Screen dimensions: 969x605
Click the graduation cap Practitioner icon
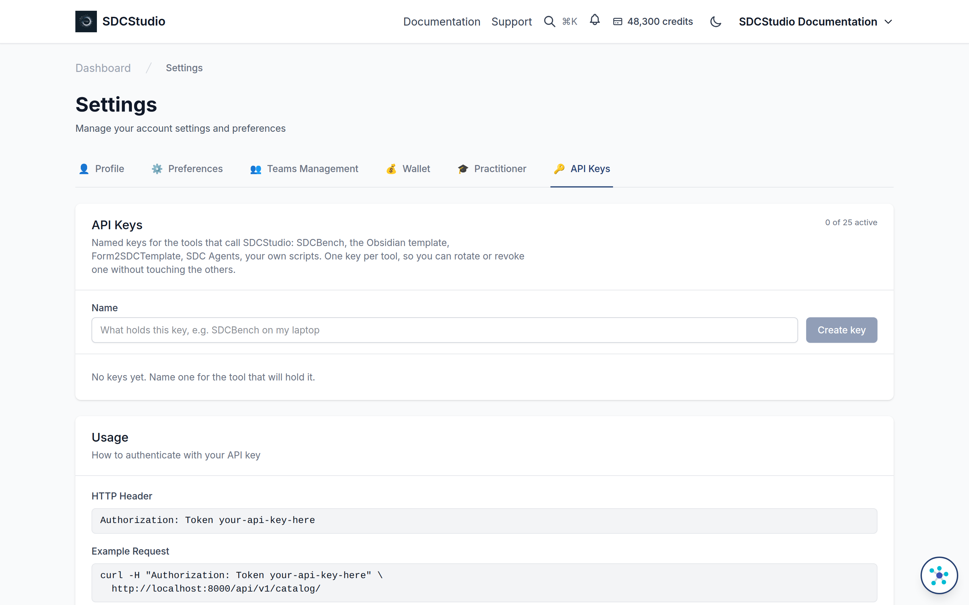(x=463, y=169)
